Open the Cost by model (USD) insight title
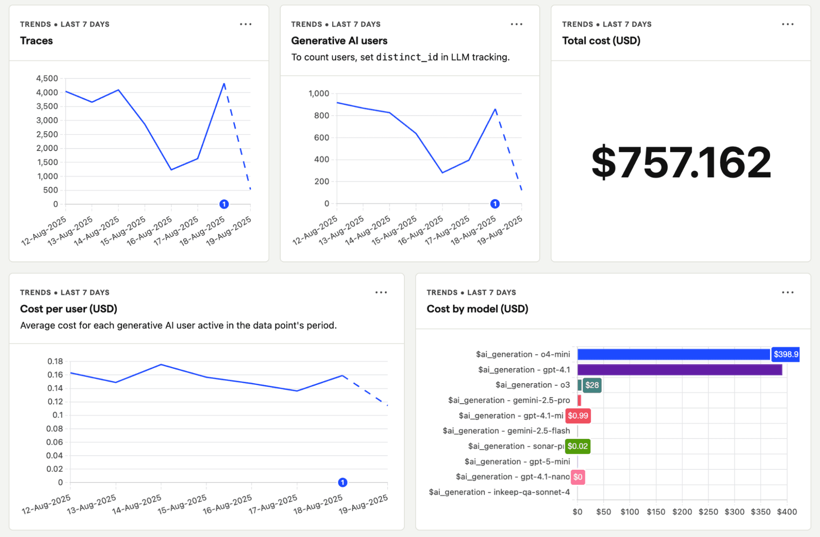 click(x=477, y=309)
